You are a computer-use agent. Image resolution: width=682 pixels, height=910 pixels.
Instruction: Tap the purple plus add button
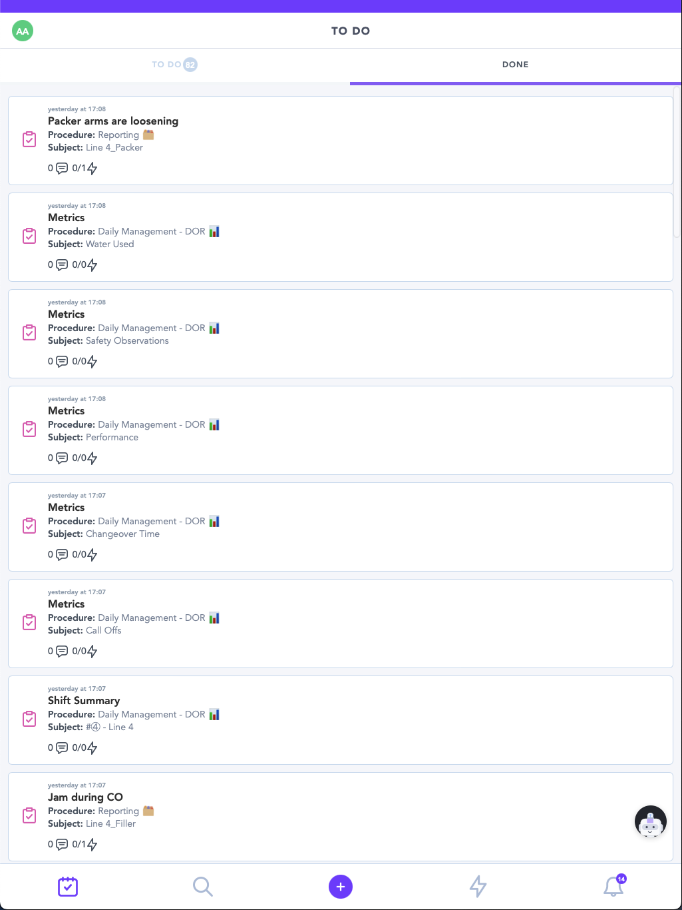point(341,887)
